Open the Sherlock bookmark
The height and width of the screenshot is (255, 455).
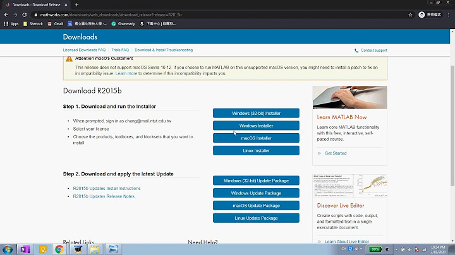(33, 24)
